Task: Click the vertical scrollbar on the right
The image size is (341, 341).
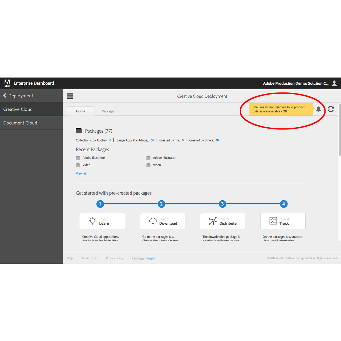Action: pos(339,131)
